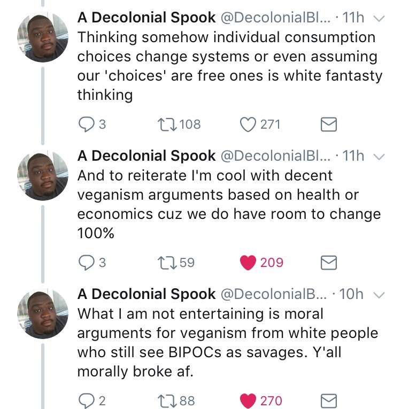This screenshot has width=401, height=409.
Task: Open dropdown arrow on the 10h tweet
Action: [379, 295]
